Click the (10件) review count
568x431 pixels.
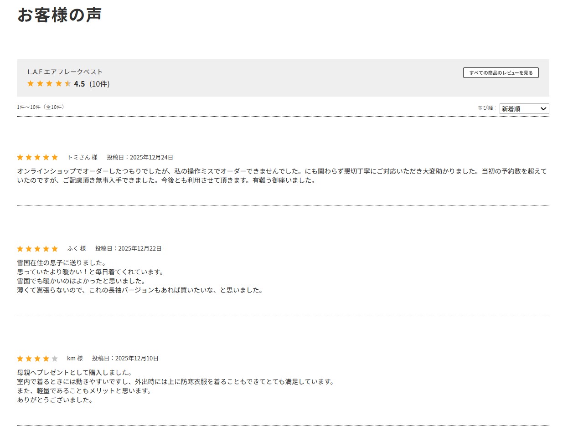pyautogui.click(x=99, y=84)
